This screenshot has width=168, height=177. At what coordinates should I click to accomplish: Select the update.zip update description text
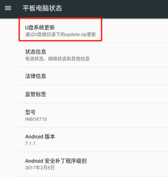pos(61,34)
